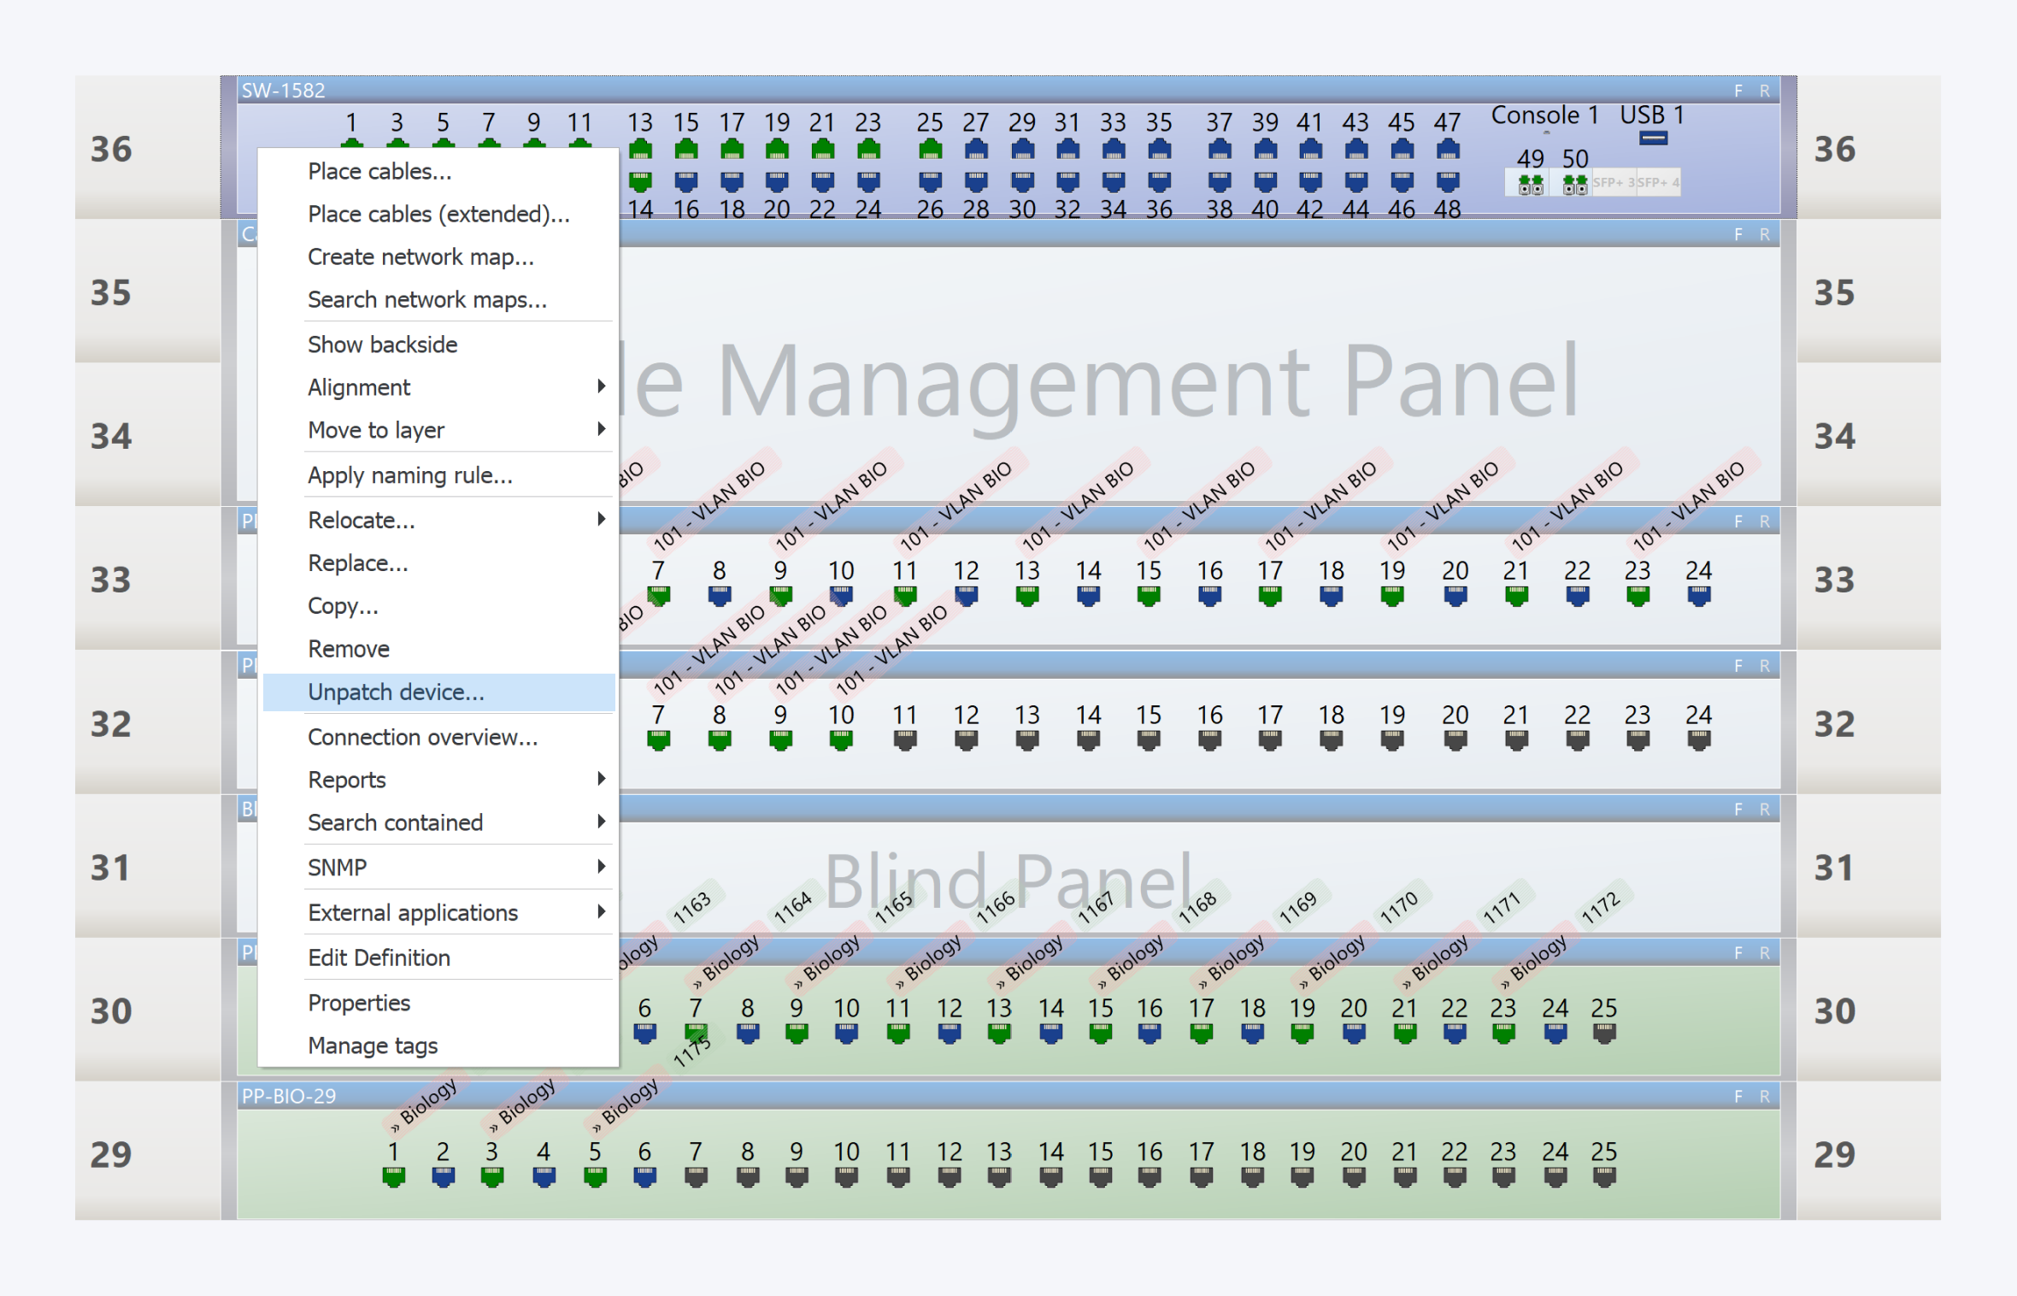Click the USB 1 port icon
2017x1296 pixels.
pos(1653,138)
